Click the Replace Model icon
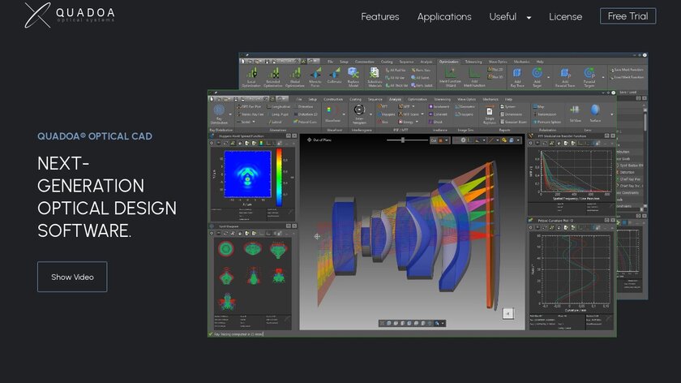Image resolution: width=681 pixels, height=383 pixels. tap(353, 77)
